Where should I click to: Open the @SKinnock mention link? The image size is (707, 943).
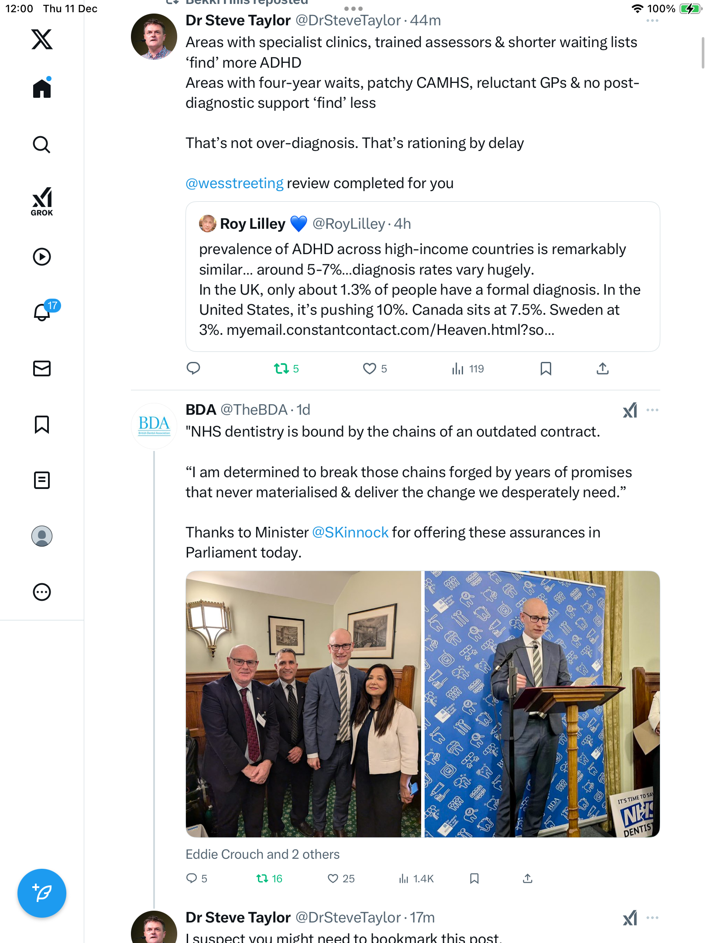(350, 533)
